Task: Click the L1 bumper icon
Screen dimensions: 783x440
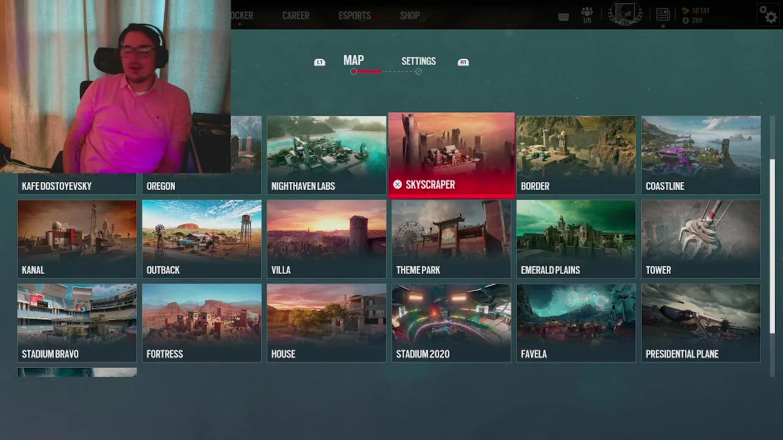Action: 319,62
